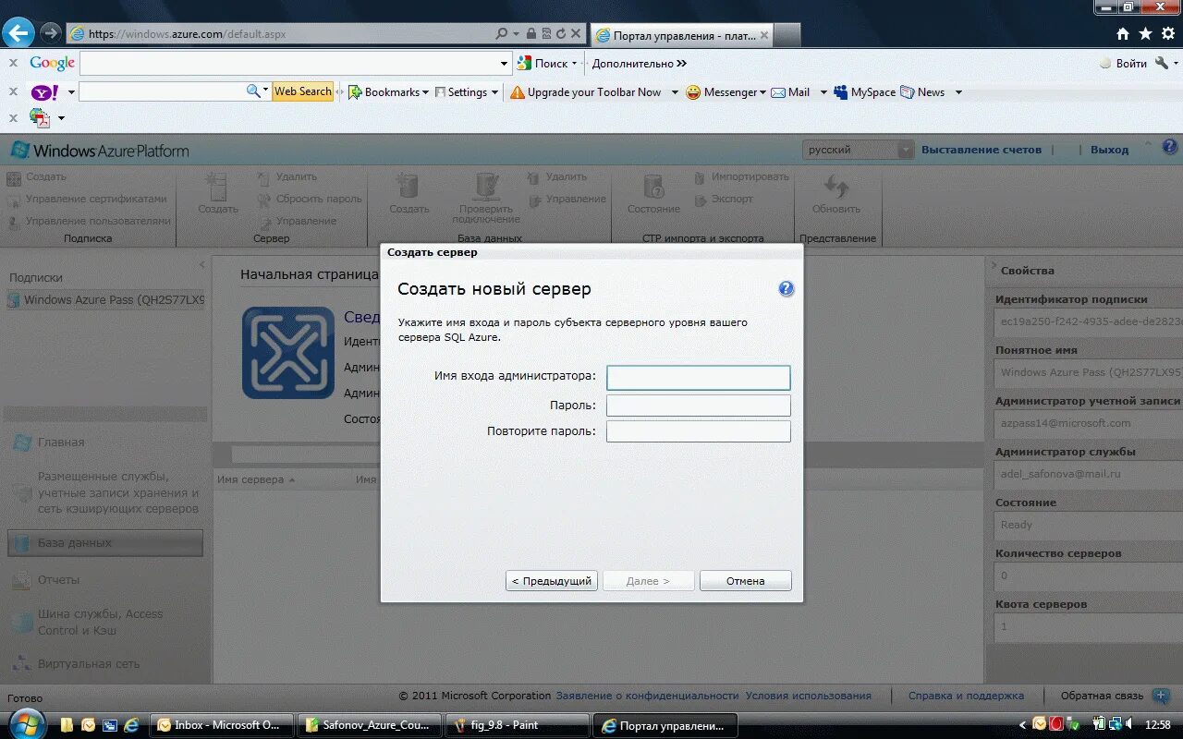1183x739 pixels.
Task: Open Yahoo Messenger smiley icon
Action: coord(693,92)
